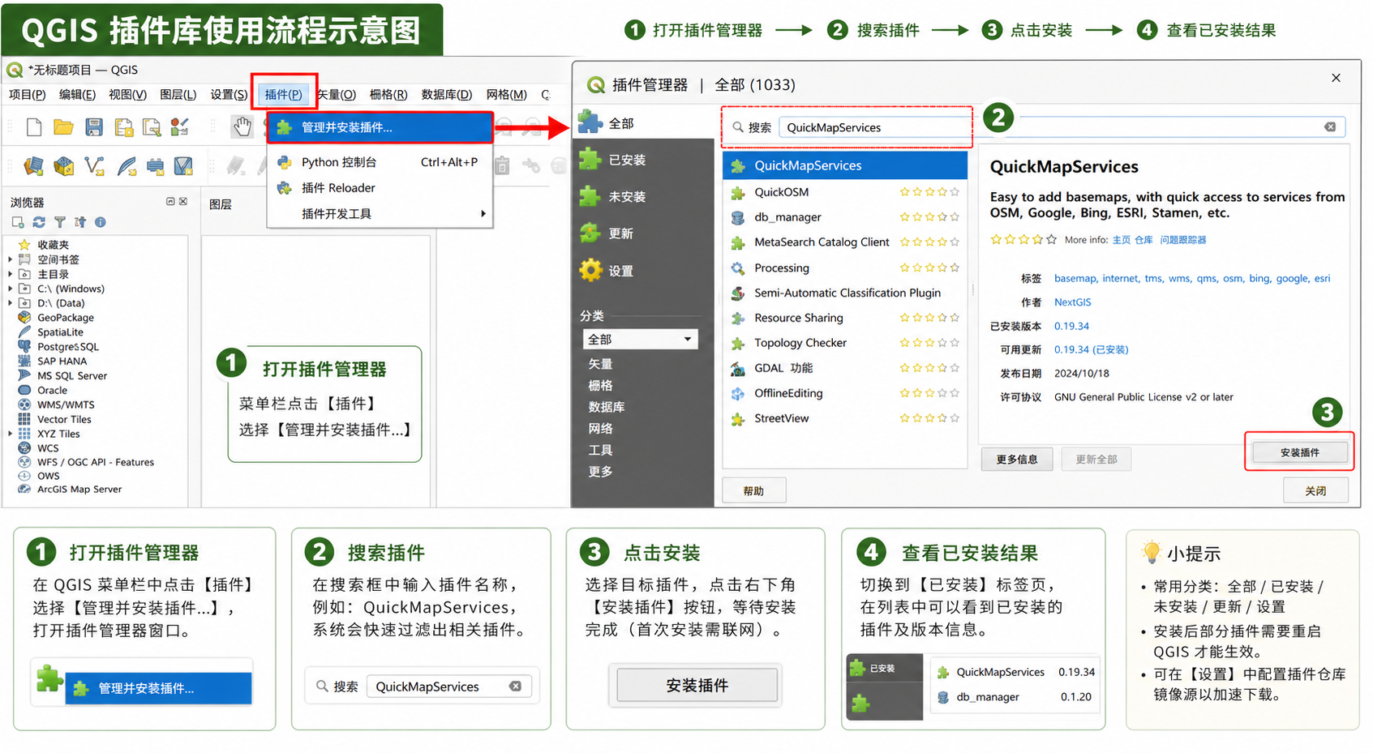Screen dimensions: 1373x753
Task: Choose 管理并安装插件... in the dropdown menu
Action: click(x=380, y=127)
